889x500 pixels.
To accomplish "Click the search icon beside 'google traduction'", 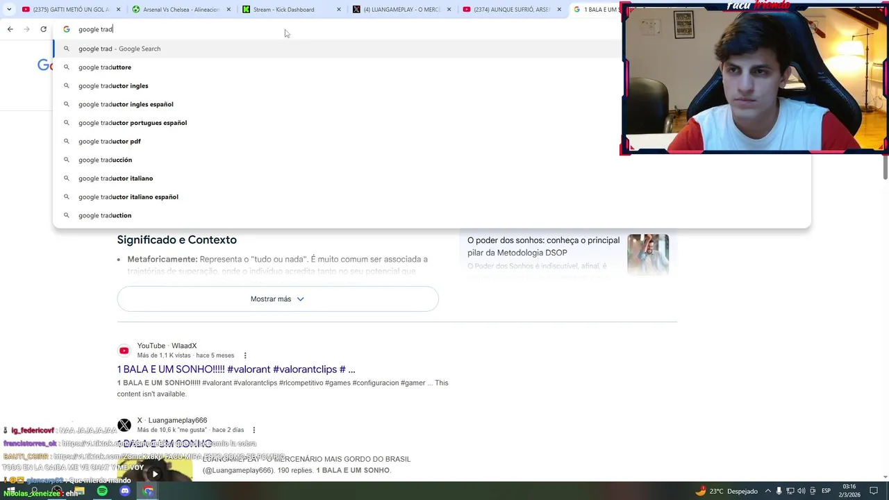I will point(67,215).
